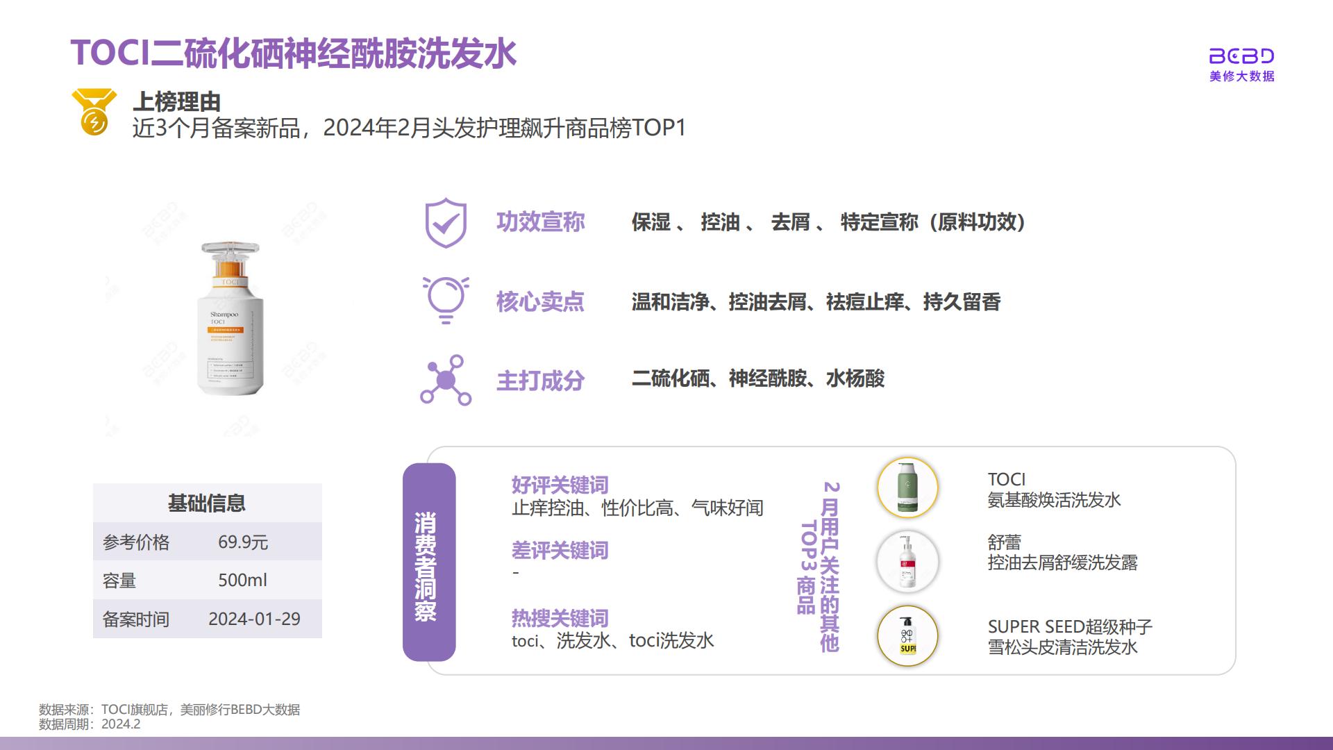
Task: Click the 好评关键词 heading
Action: pyautogui.click(x=560, y=485)
